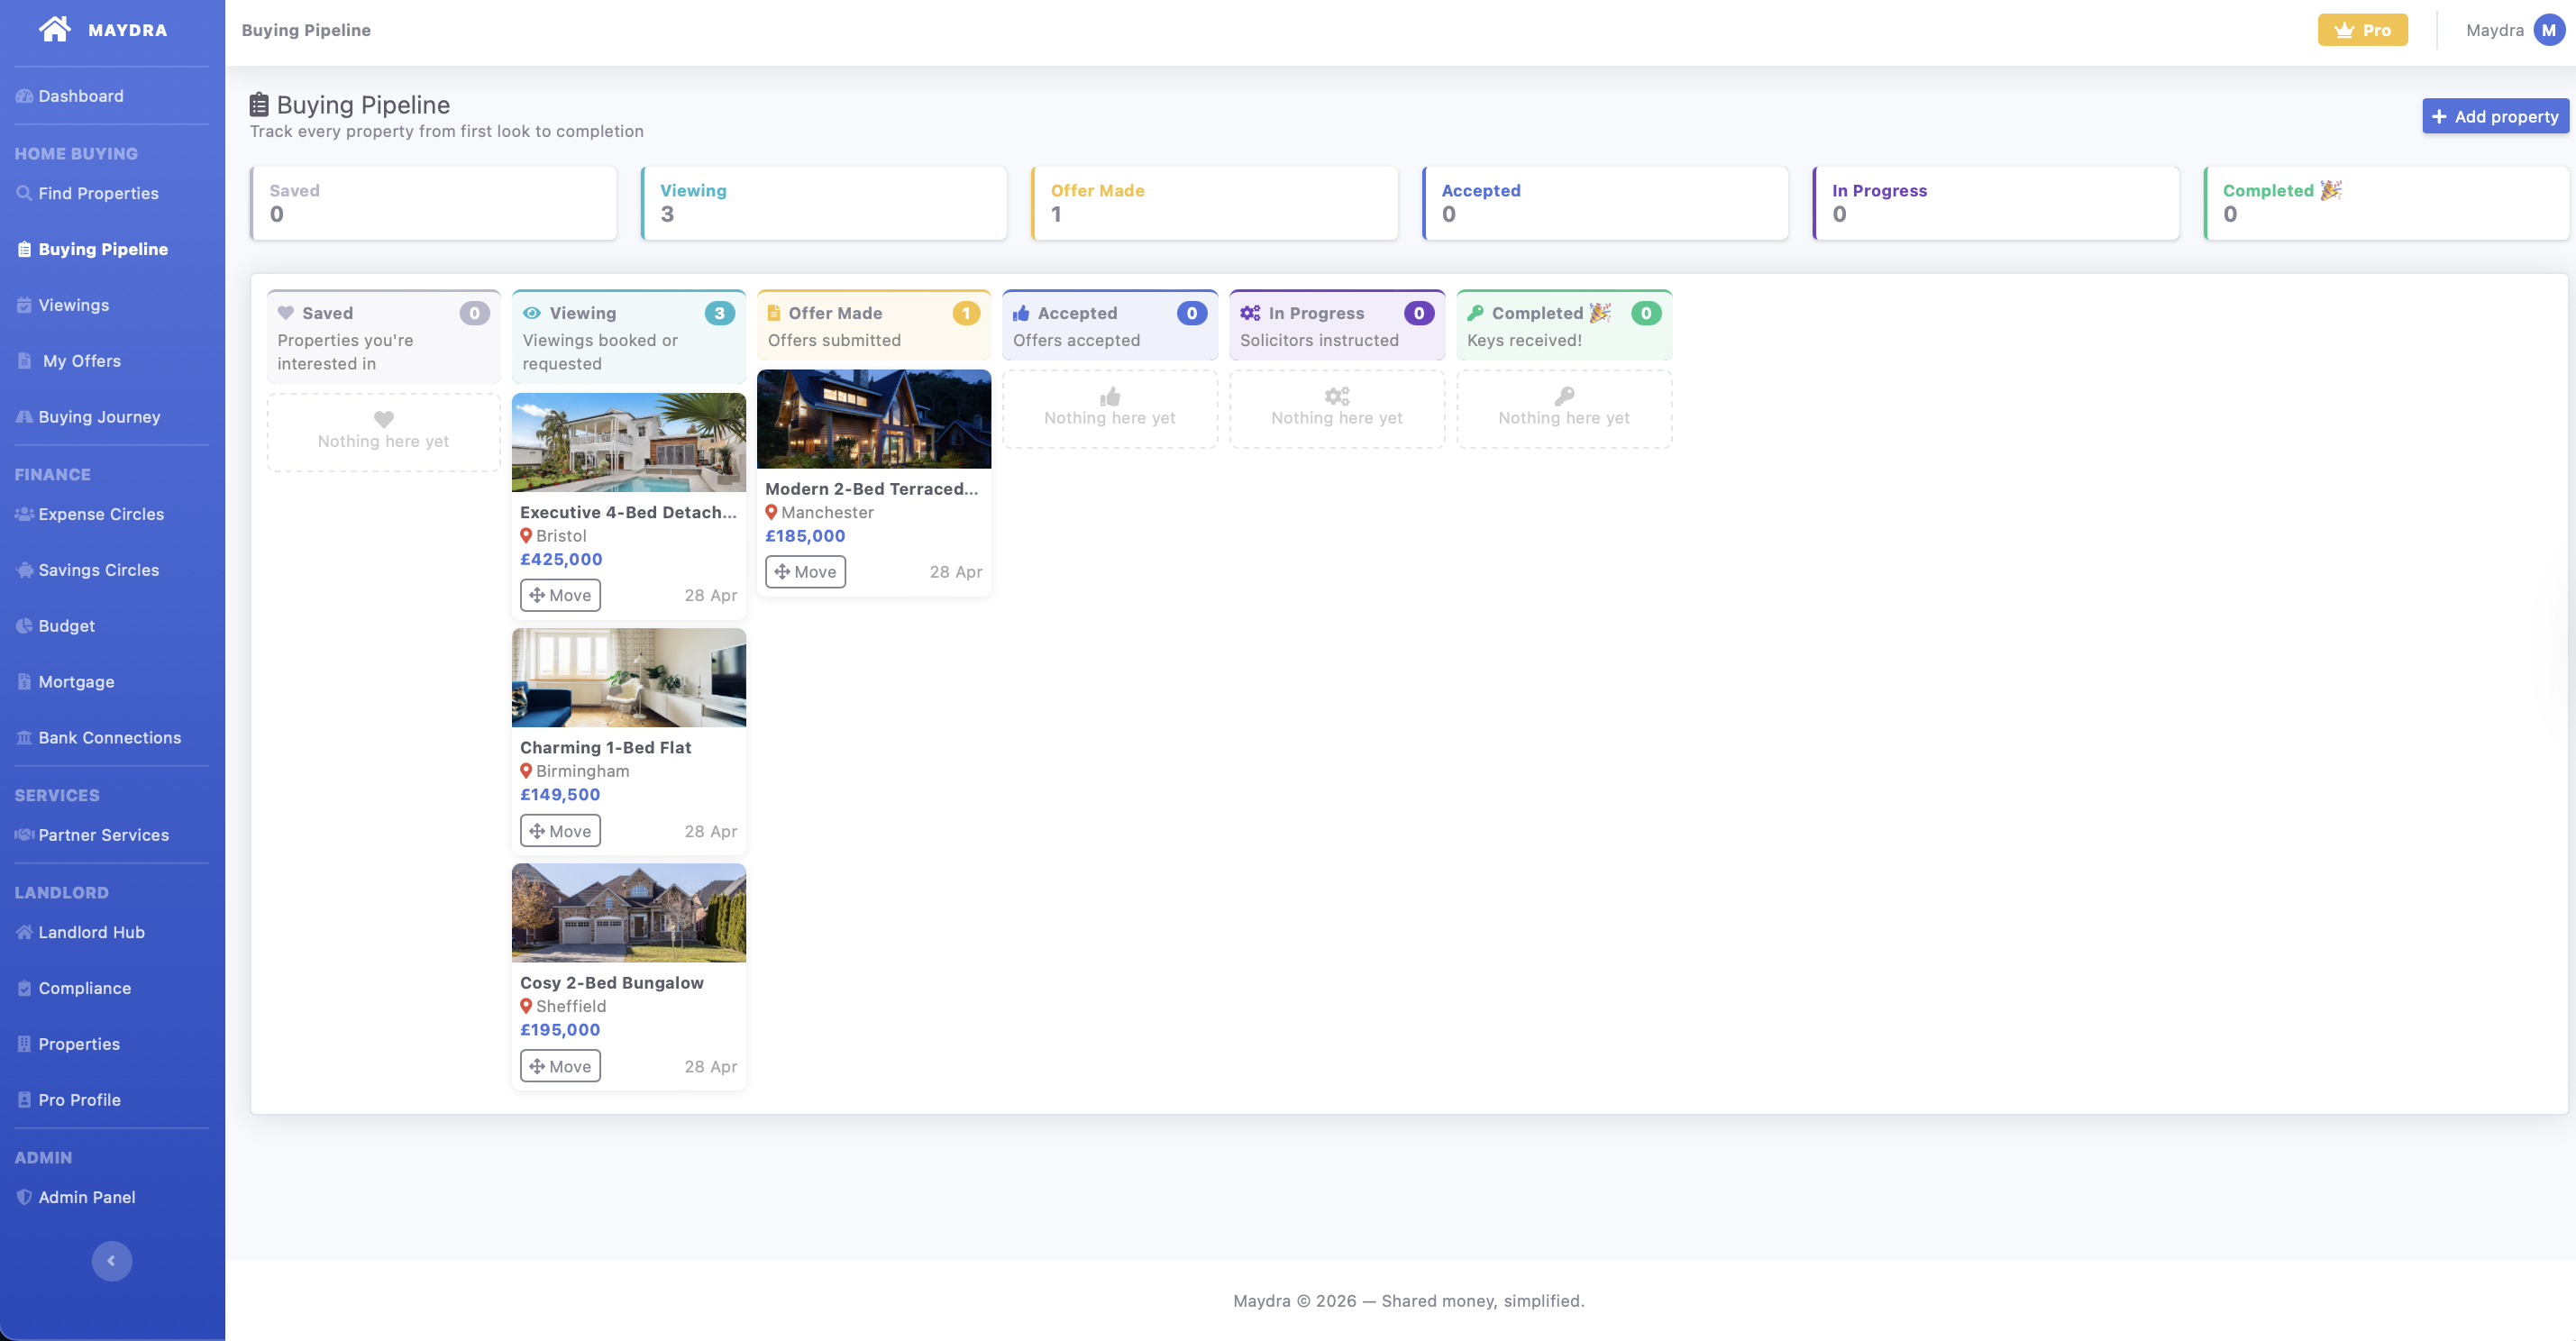2576x1341 pixels.
Task: Click the Offer Made column document icon
Action: pos(773,313)
